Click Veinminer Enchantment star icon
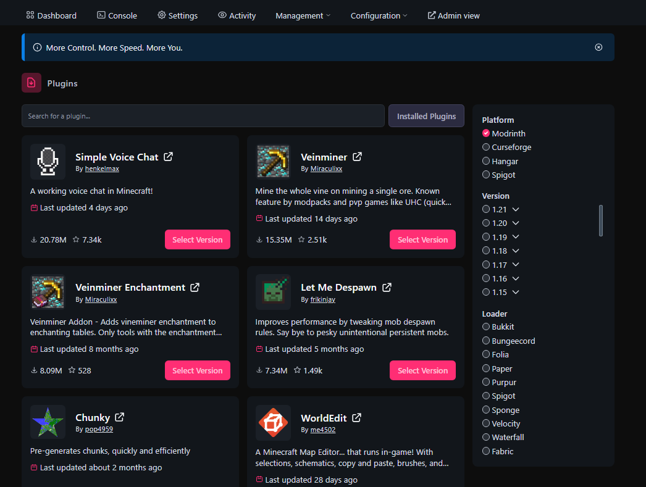 (x=72, y=370)
